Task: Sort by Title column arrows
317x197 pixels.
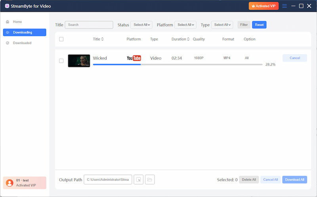Action: 102,39
